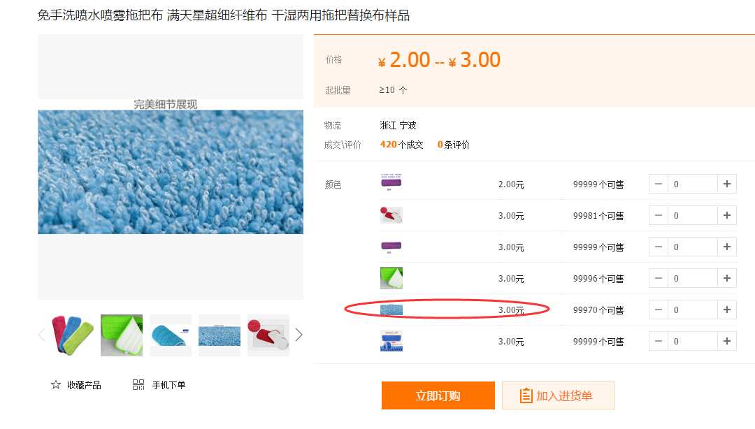Click the star icon for 收藏产品
The image size is (755, 429).
(x=56, y=385)
